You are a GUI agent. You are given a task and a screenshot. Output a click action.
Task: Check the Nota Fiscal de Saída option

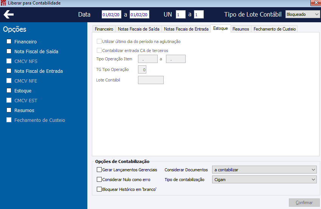(9, 51)
